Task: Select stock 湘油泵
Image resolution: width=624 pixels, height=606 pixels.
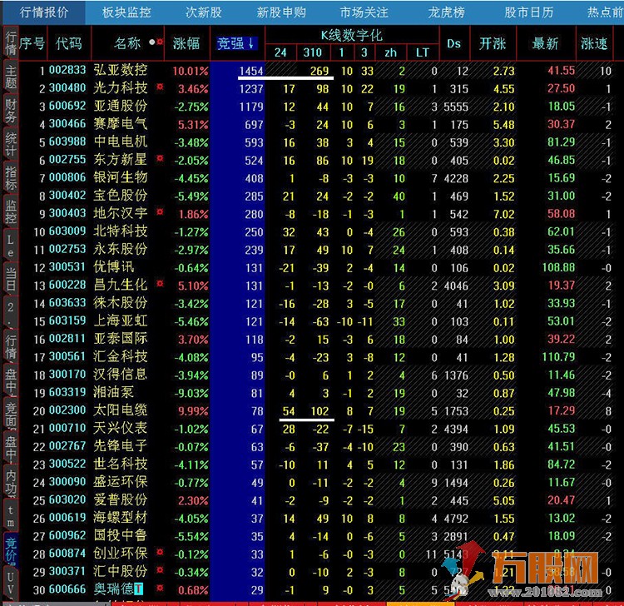Action: (x=114, y=393)
